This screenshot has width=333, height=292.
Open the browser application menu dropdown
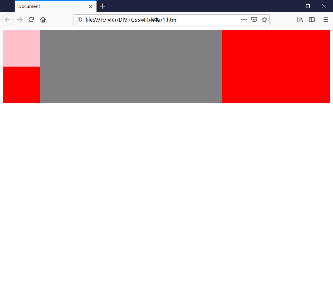tap(326, 20)
